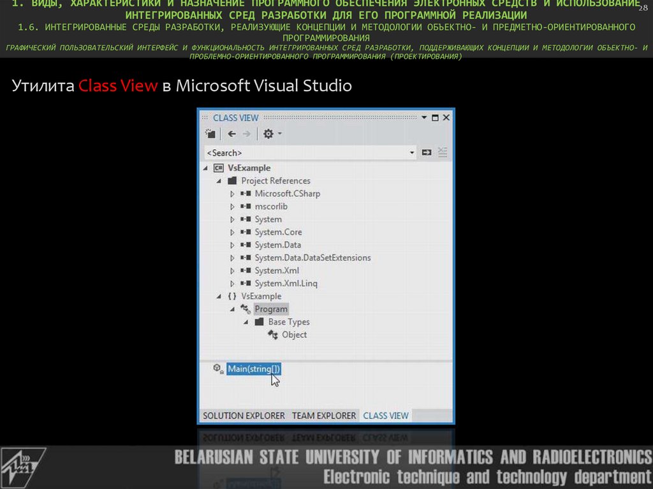Select the VsExample project label
The image size is (653, 489).
click(x=249, y=168)
